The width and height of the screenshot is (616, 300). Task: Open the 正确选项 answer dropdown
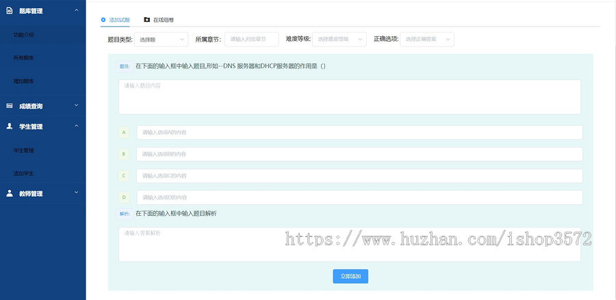tap(427, 39)
